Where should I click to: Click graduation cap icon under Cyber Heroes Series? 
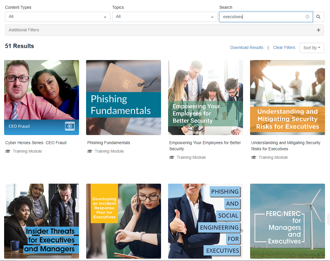pos(8,151)
